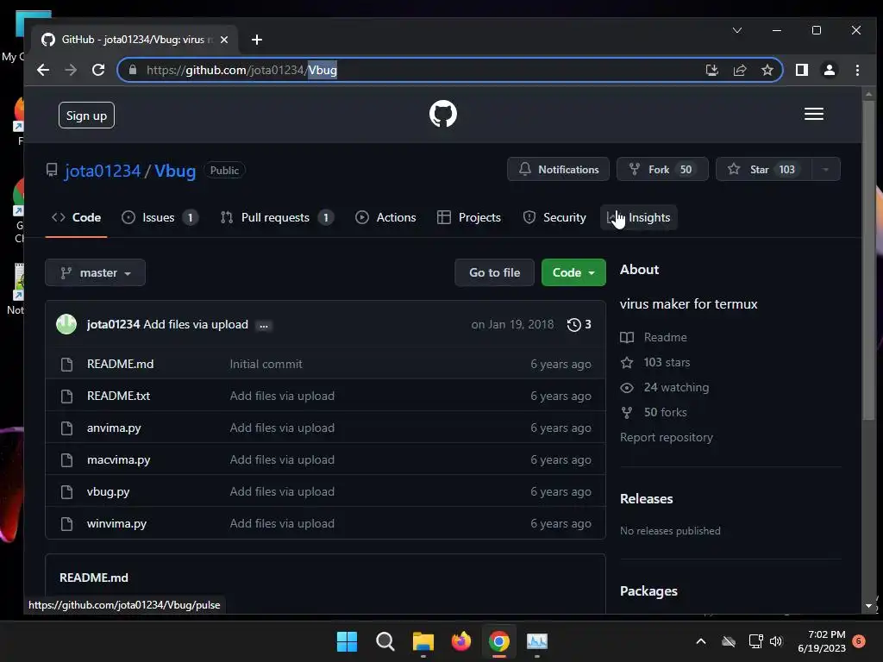Open master branch dropdown
Image resolution: width=883 pixels, height=662 pixels.
pyautogui.click(x=95, y=272)
